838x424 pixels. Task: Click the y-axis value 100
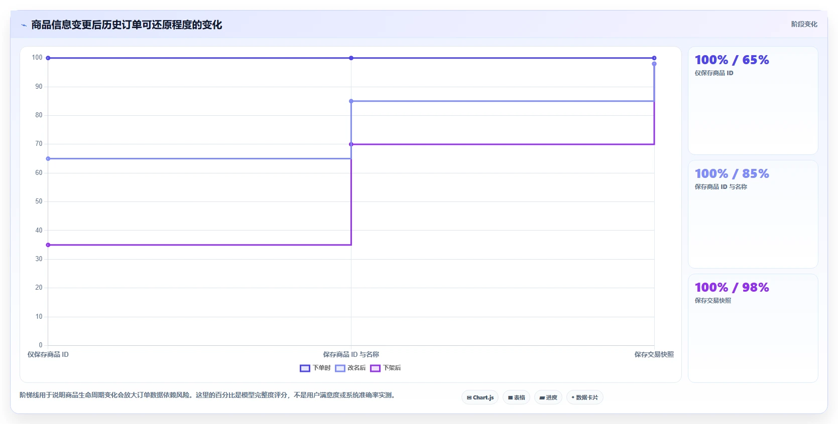tap(37, 58)
